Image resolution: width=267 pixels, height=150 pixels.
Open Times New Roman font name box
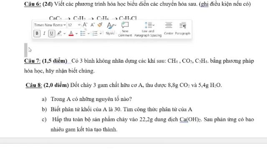[50, 25]
